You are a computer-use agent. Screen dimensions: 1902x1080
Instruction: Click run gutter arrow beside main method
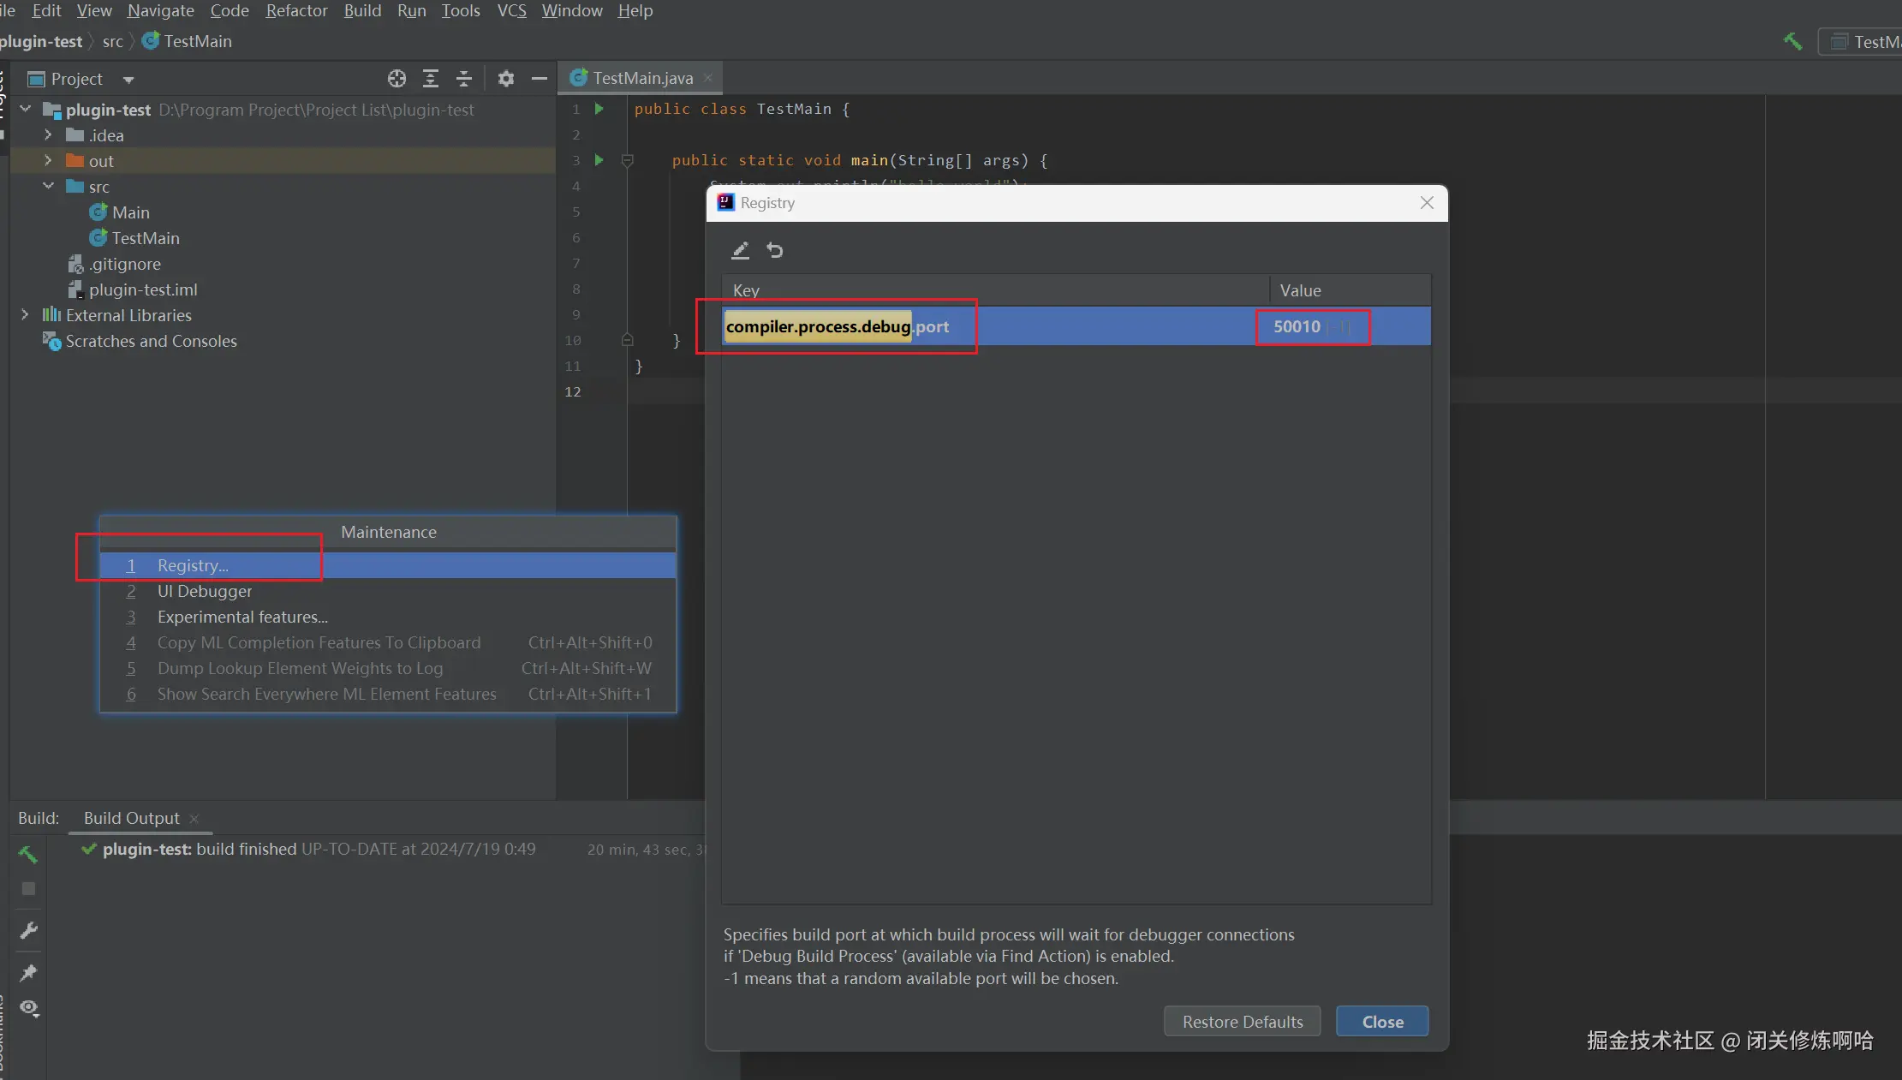599,160
